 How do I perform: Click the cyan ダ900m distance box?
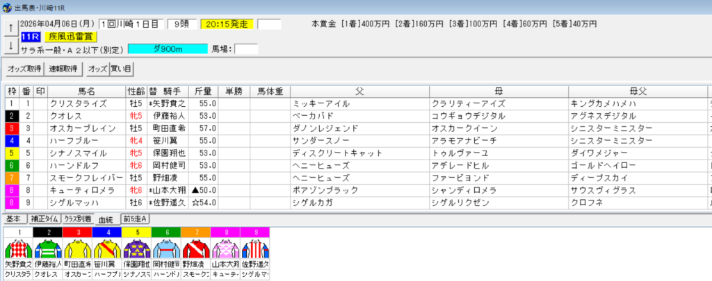click(168, 49)
